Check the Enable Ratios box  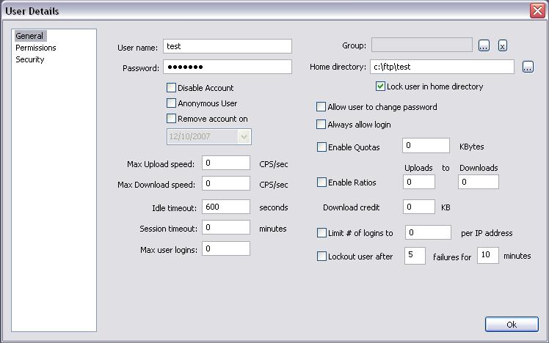[321, 182]
